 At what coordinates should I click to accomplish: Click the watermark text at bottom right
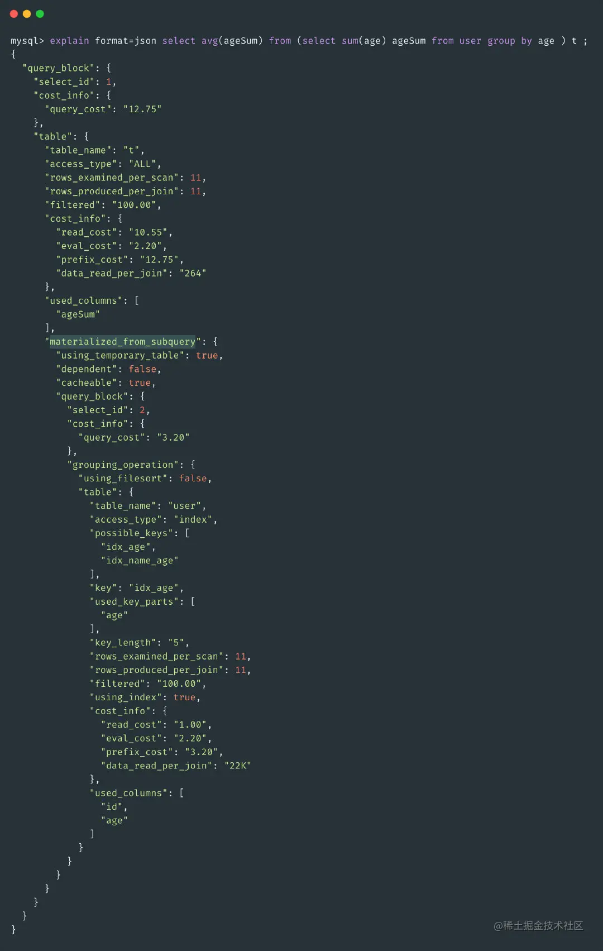point(538,926)
